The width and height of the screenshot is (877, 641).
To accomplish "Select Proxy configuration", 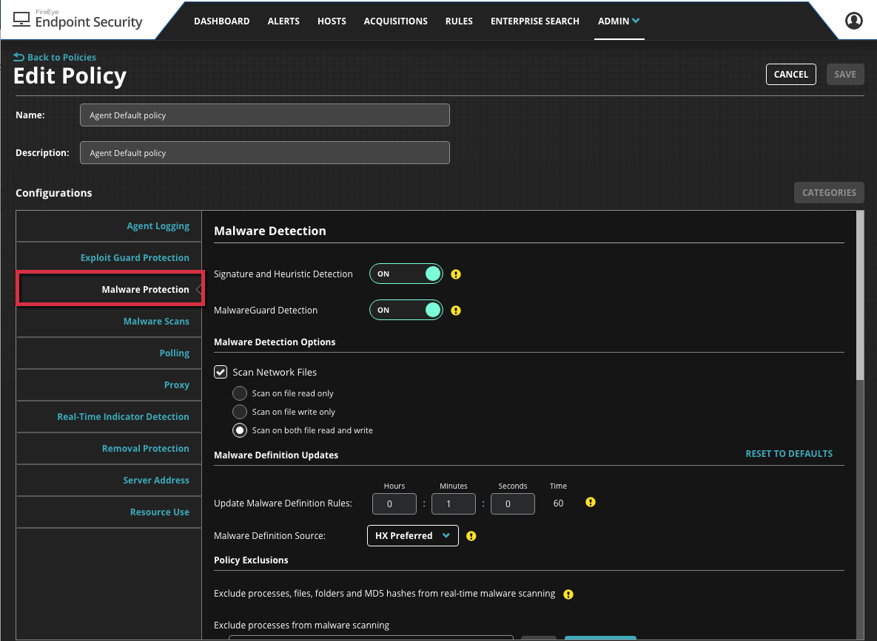I will click(x=109, y=385).
